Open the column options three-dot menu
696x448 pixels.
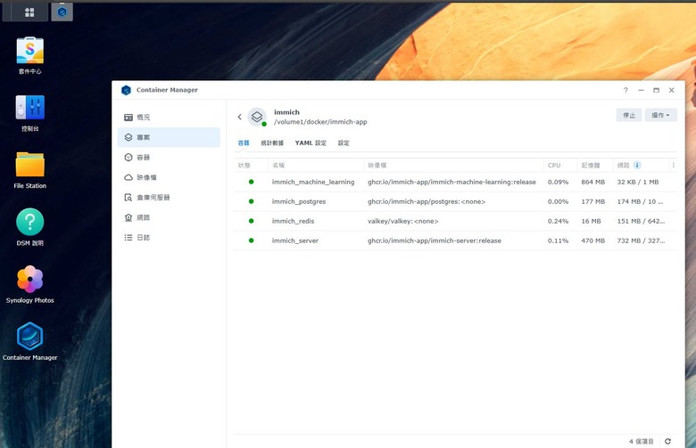pyautogui.click(x=674, y=166)
